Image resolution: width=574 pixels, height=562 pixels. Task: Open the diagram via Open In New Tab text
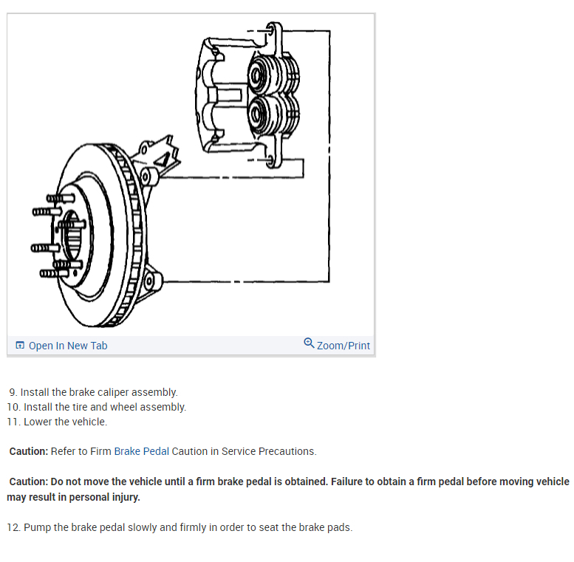68,346
